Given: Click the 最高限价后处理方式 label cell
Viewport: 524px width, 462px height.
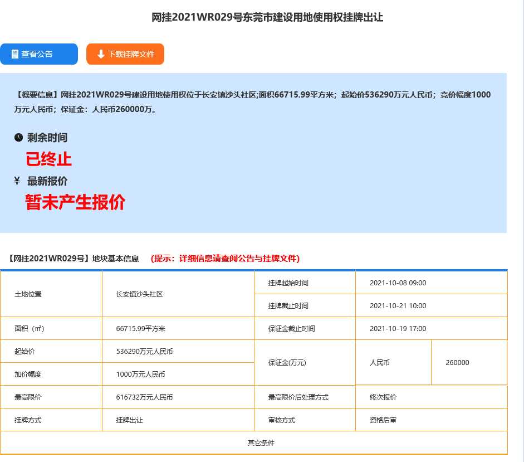Looking at the screenshot, I should pos(305,397).
